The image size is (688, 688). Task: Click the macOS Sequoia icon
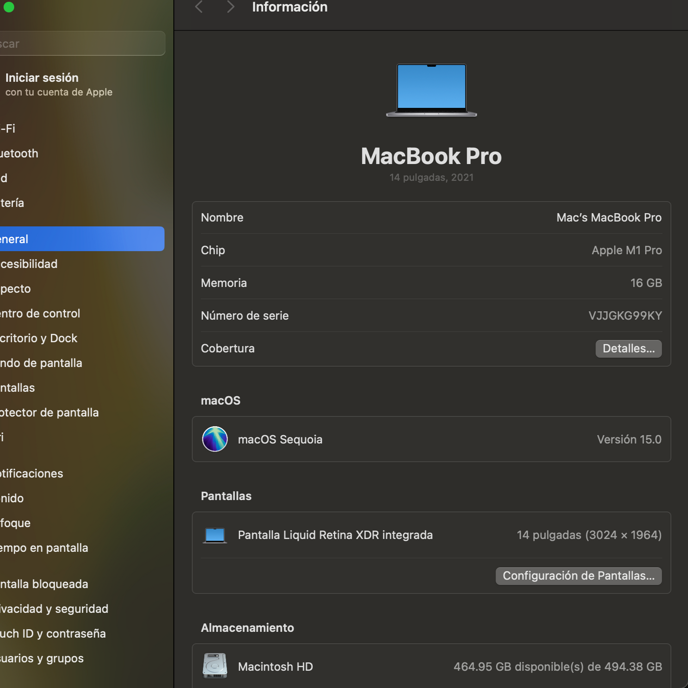(215, 439)
